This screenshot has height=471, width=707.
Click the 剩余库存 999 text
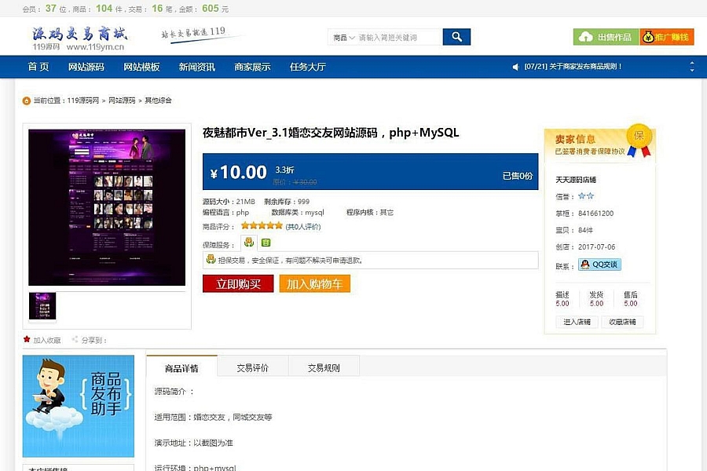click(287, 202)
